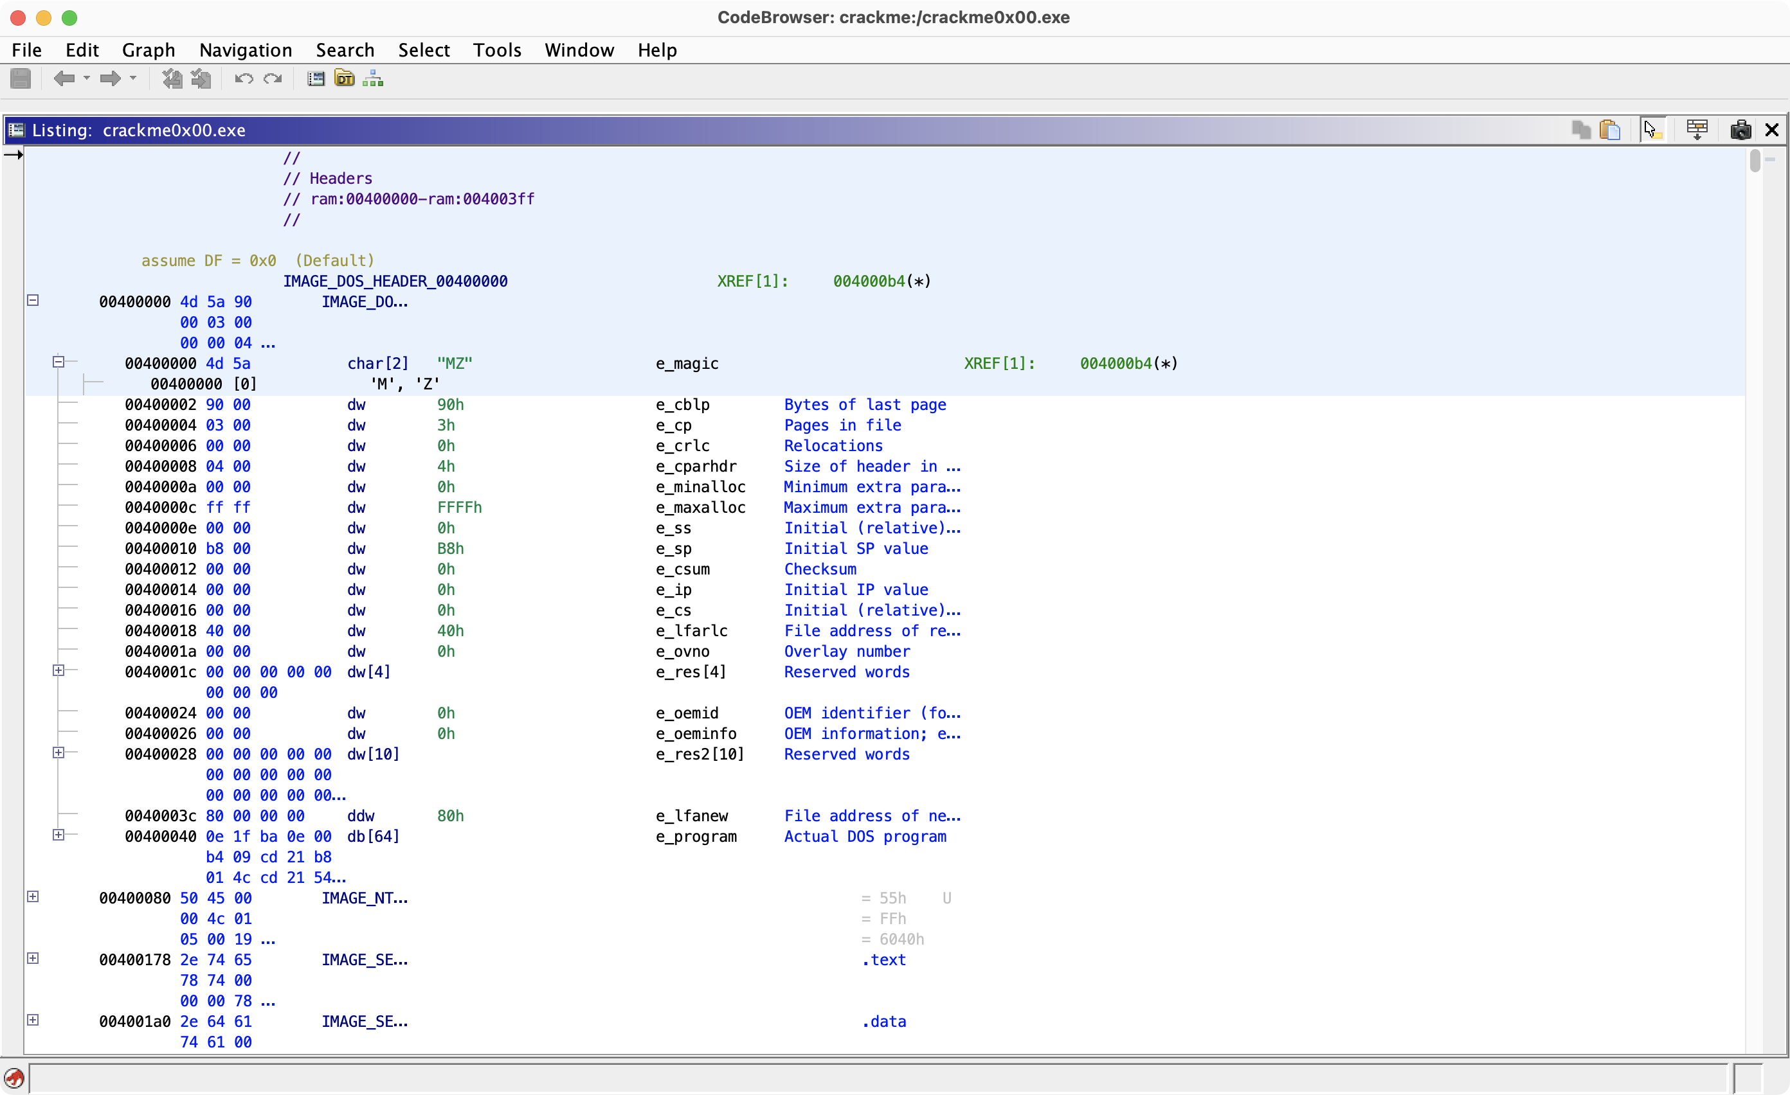Click the navigate back arrow button

(x=64, y=78)
